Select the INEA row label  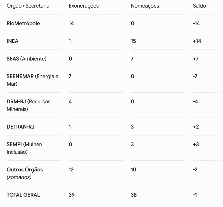(x=13, y=41)
